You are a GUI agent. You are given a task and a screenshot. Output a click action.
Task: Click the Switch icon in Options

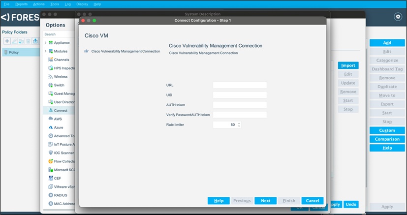(x=51, y=85)
